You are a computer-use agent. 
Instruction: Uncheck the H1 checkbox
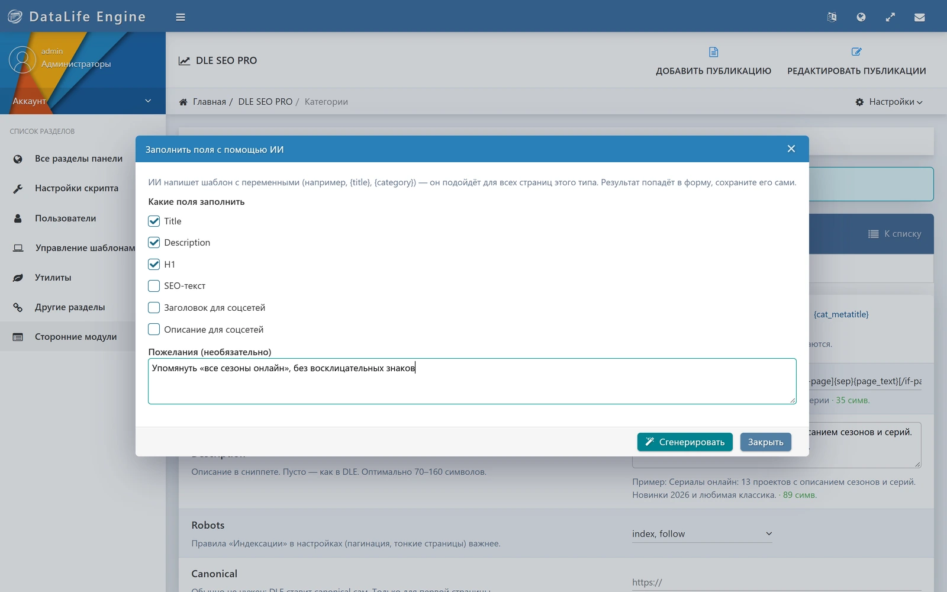coord(154,264)
